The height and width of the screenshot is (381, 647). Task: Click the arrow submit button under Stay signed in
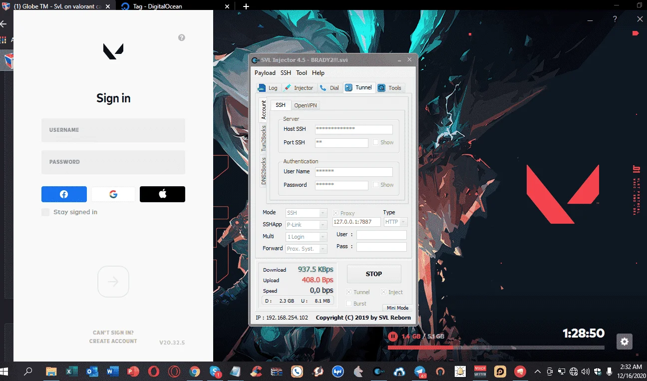(113, 282)
